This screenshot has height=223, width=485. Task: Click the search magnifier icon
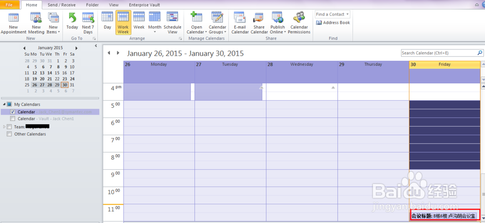[x=480, y=53]
